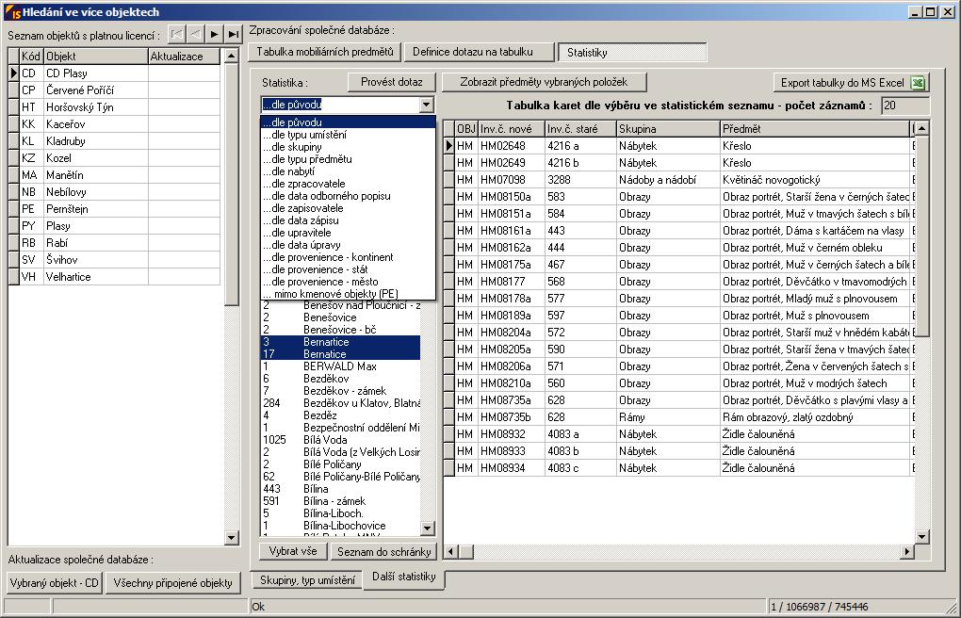Viewport: 961px width, 618px height.
Task: Click the 'Provést dotaz' button
Action: tap(392, 82)
